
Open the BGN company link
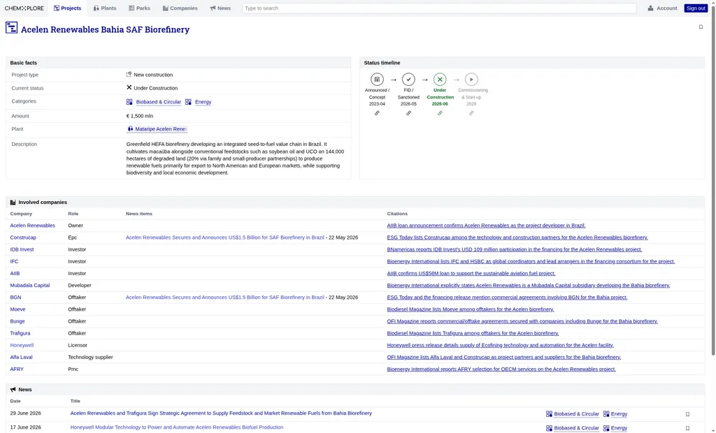pos(15,297)
